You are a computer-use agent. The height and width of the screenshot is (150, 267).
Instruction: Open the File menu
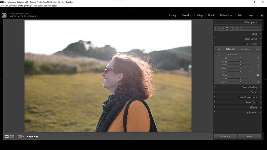coord(2,6)
